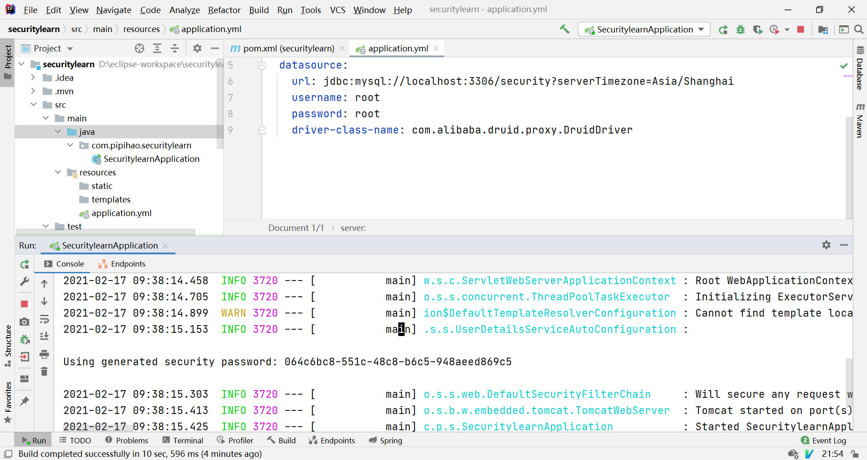The height and width of the screenshot is (460, 867).
Task: Expand all icon in Project panel
Action: coord(157,48)
